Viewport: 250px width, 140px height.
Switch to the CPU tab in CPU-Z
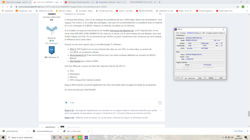pos(177,33)
